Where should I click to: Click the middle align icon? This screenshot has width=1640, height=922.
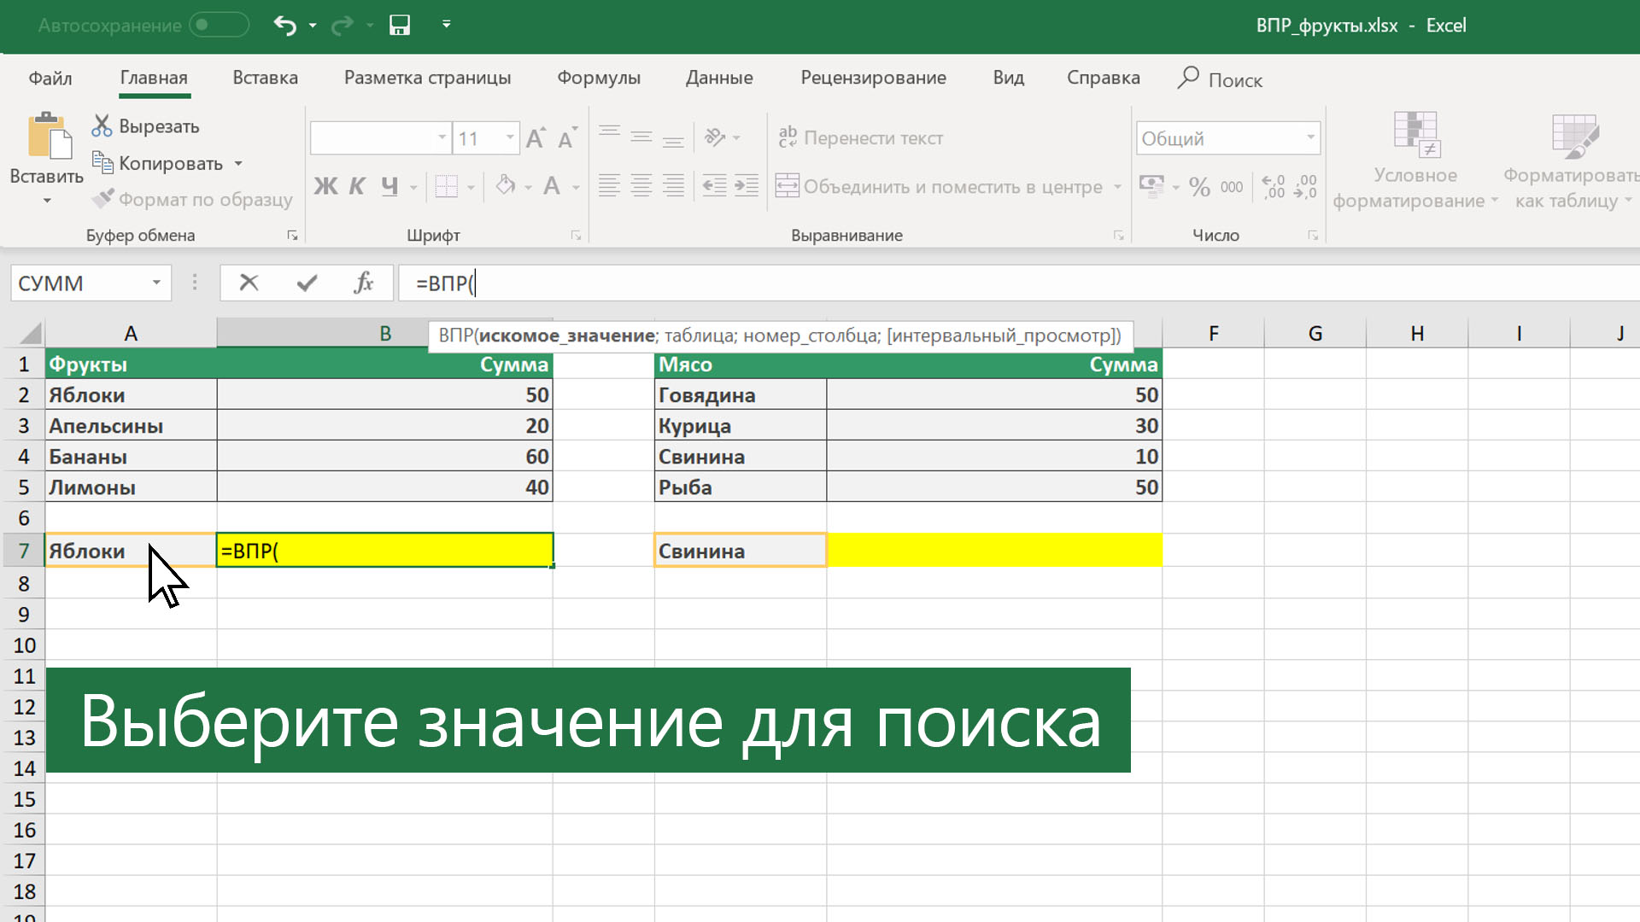coord(641,137)
